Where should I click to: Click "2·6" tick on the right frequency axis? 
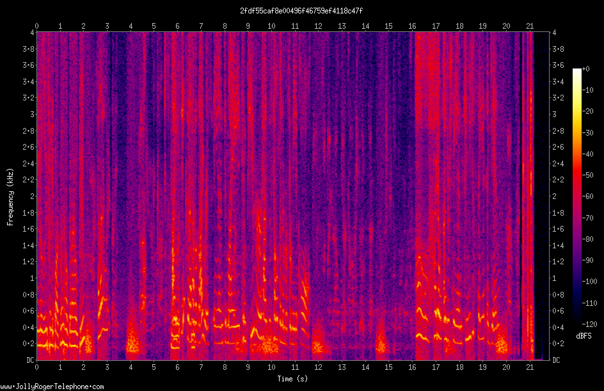(558, 147)
